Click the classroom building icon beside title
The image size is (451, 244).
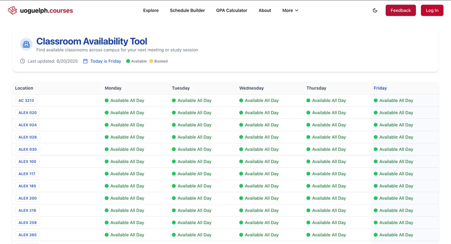26,44
